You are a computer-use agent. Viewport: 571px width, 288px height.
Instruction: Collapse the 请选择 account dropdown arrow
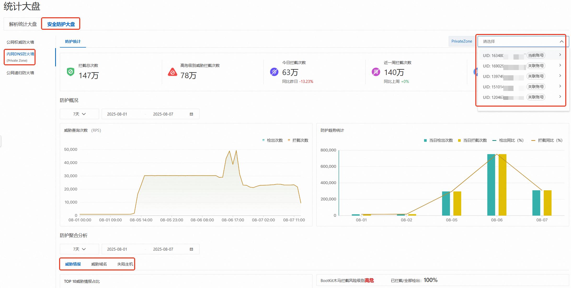pyautogui.click(x=561, y=42)
